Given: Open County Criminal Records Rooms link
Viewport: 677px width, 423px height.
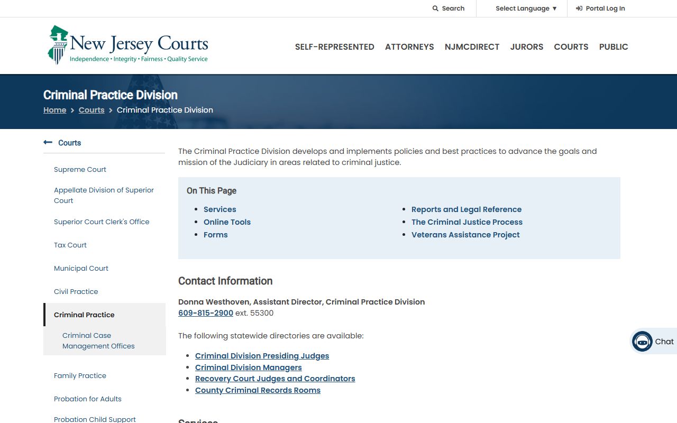Looking at the screenshot, I should point(258,390).
